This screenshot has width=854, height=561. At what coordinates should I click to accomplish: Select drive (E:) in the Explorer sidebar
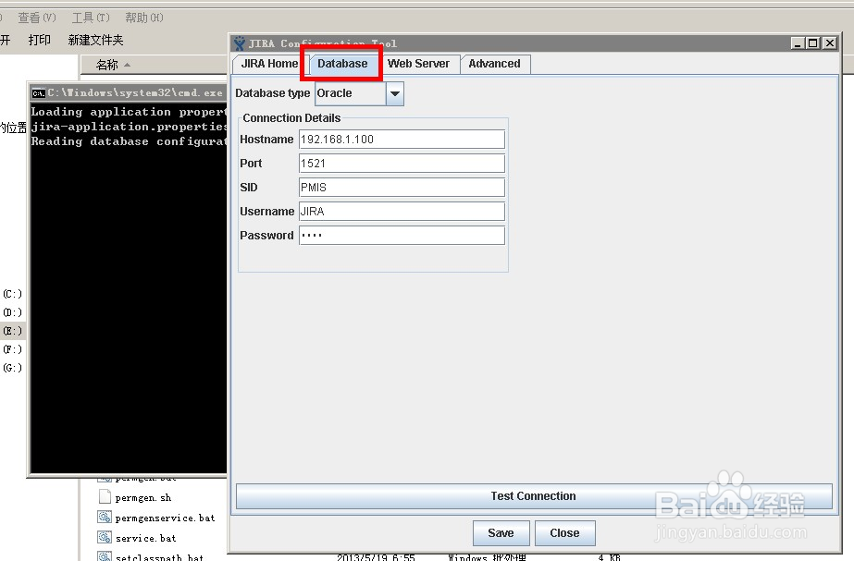click(x=13, y=331)
